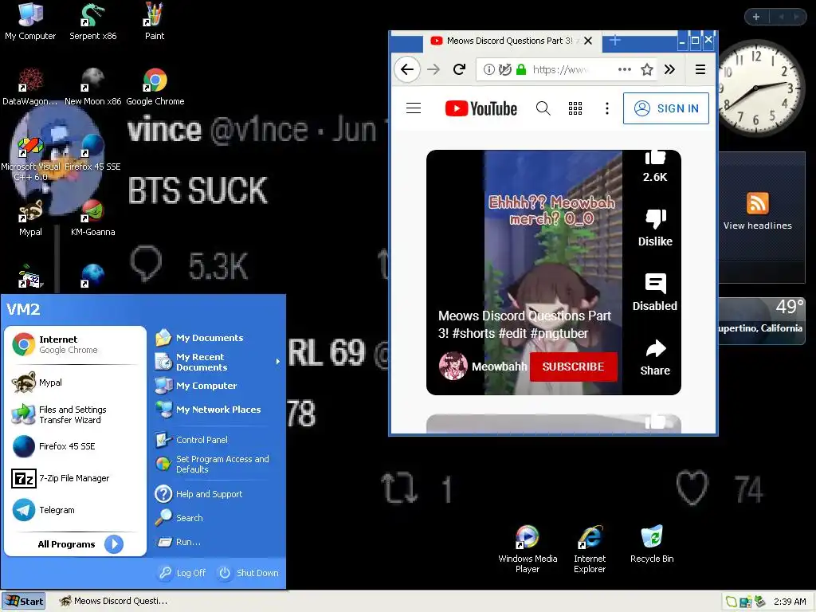The image size is (816, 612).
Task: Bookmark this page with star icon
Action: pos(647,69)
